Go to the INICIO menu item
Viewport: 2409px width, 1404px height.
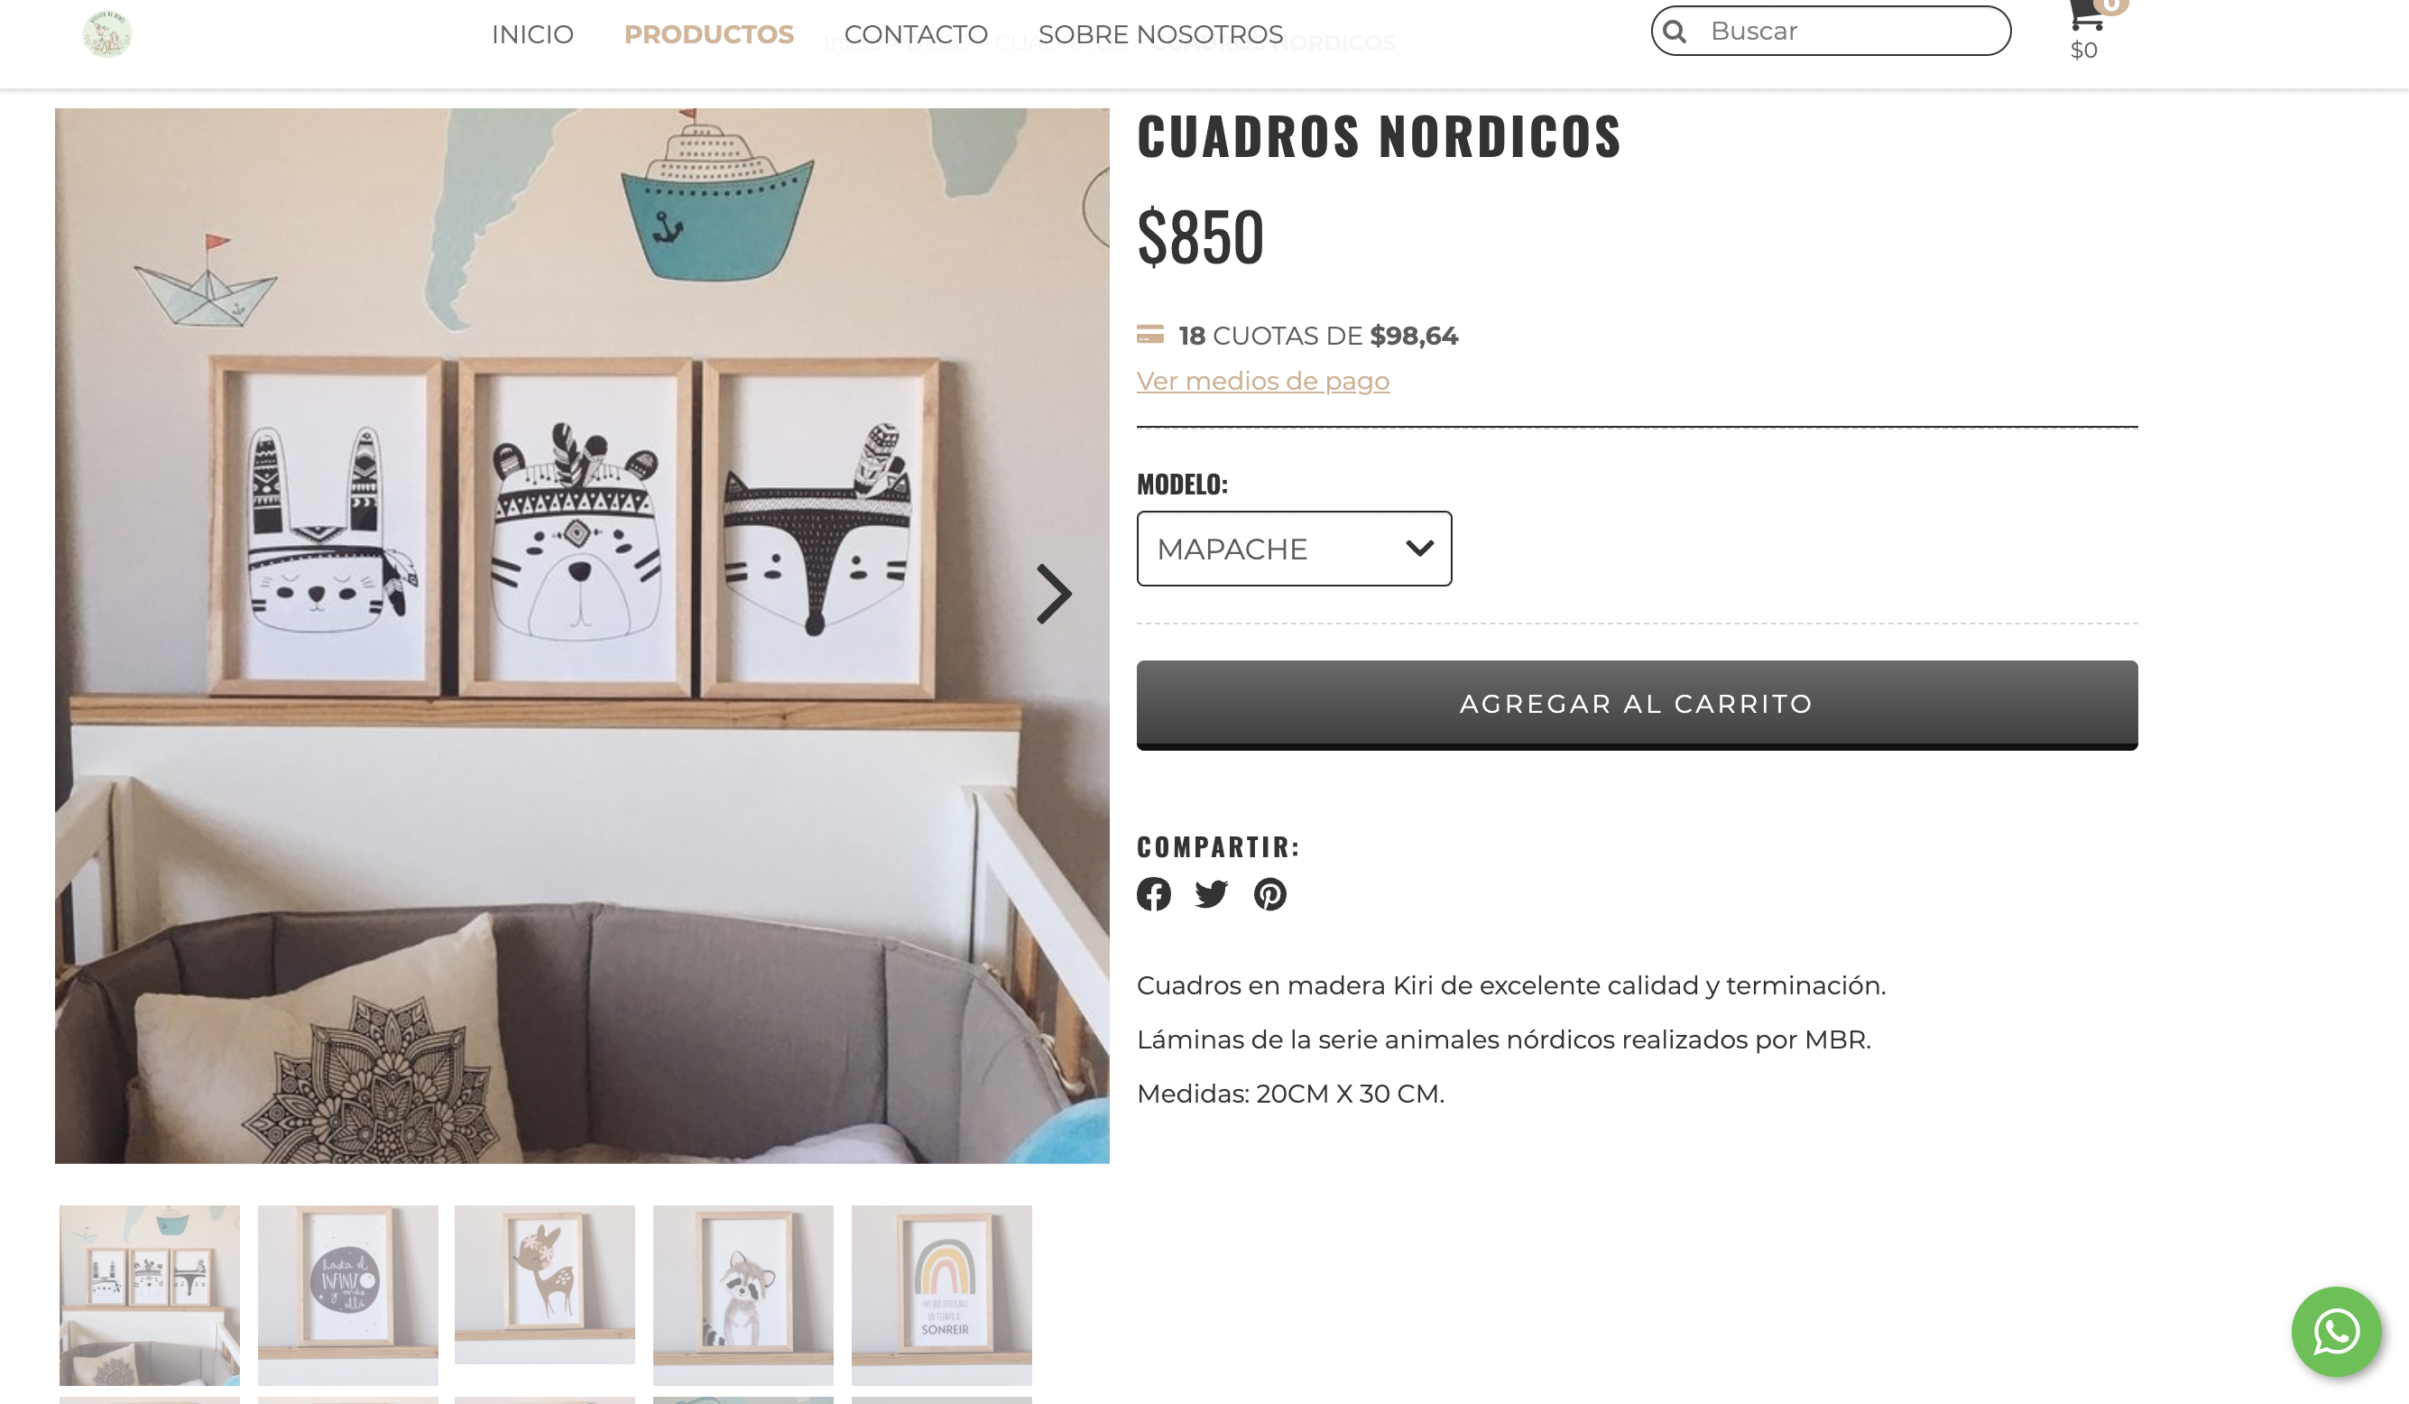pyautogui.click(x=532, y=34)
